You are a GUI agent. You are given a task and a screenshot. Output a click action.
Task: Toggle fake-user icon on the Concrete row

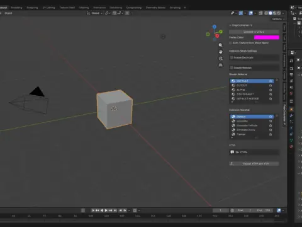coord(271,121)
